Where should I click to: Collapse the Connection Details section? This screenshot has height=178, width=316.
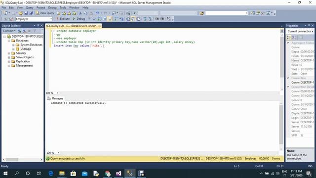(288, 87)
